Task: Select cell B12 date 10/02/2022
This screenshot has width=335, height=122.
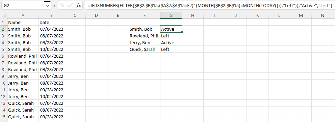Action: 51,97
